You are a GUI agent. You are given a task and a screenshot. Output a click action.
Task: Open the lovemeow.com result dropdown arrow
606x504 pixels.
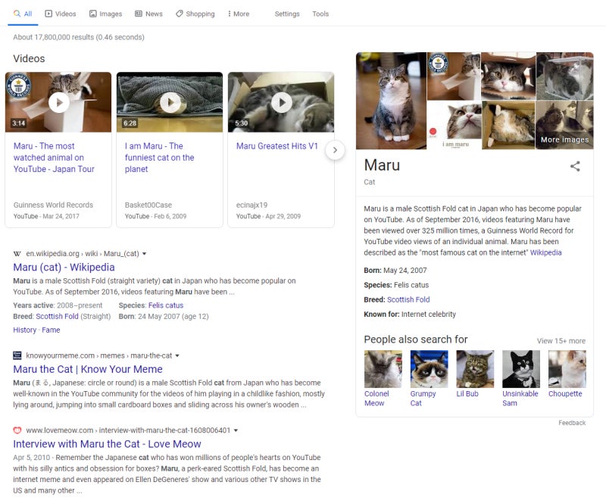tap(236, 430)
